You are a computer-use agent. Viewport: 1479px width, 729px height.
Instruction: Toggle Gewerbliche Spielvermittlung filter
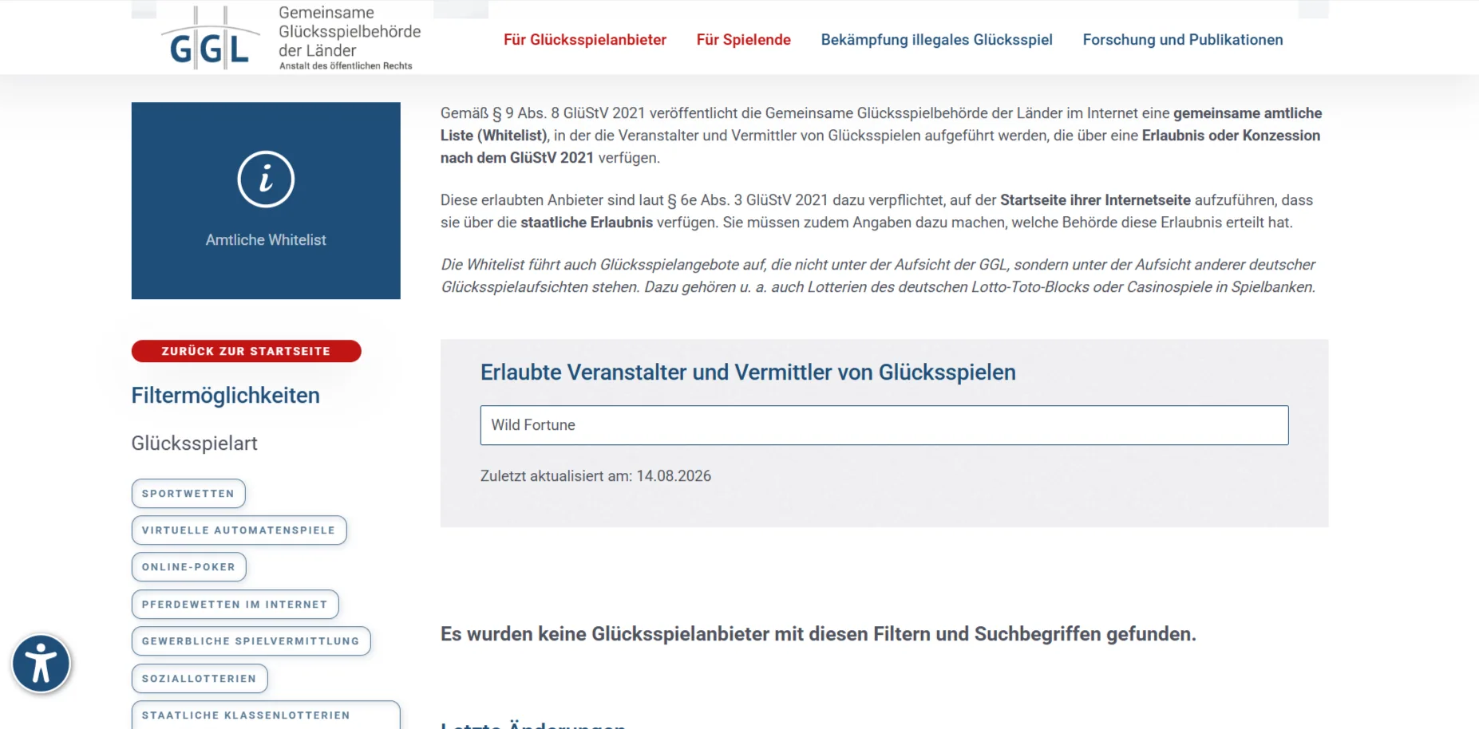tap(251, 641)
